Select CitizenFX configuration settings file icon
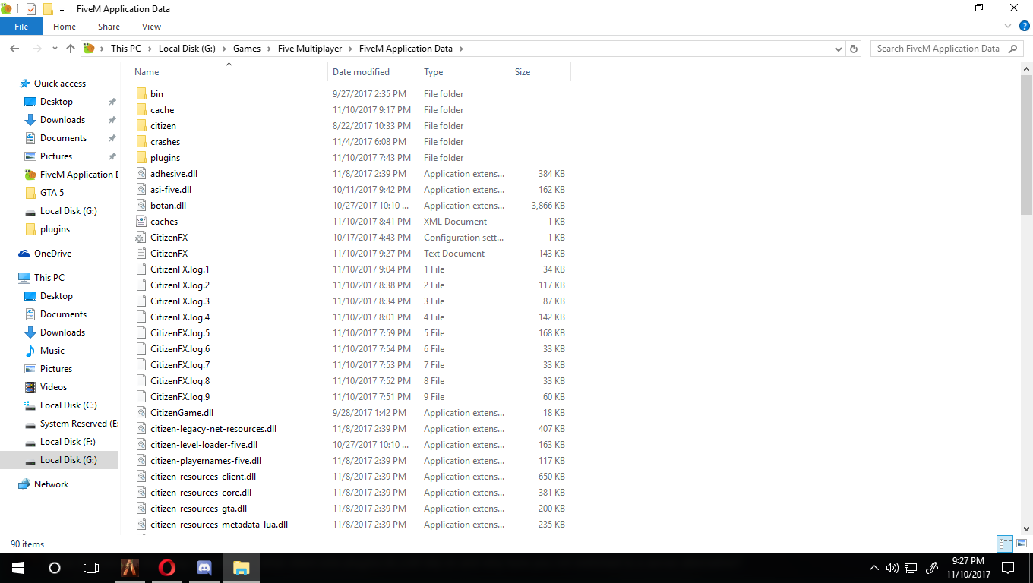Screen dimensions: 1033x583 (x=141, y=238)
